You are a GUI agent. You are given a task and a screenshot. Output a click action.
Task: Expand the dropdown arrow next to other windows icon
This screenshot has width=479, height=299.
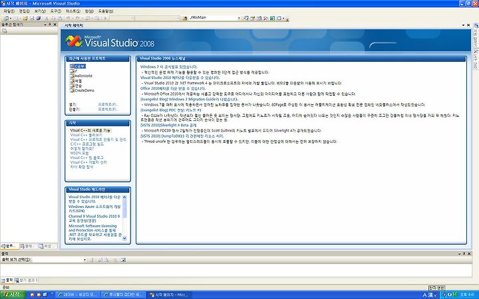(283, 19)
